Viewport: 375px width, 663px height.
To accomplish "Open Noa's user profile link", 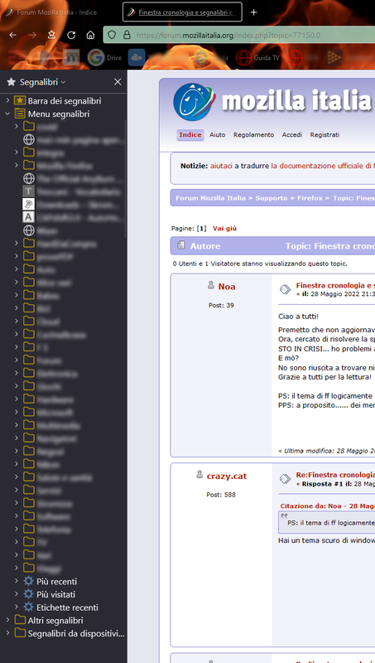I will coord(227,287).
